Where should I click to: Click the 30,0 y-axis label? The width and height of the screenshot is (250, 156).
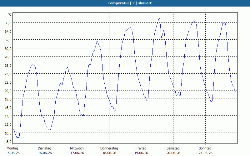[8, 48]
